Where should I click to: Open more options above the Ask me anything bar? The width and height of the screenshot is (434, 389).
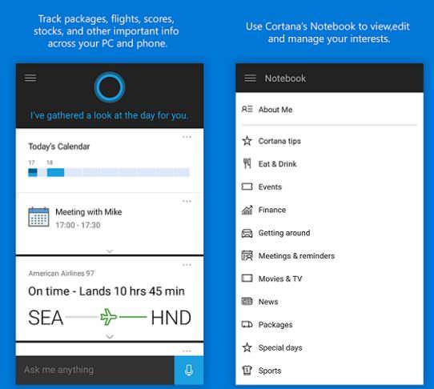187,351
